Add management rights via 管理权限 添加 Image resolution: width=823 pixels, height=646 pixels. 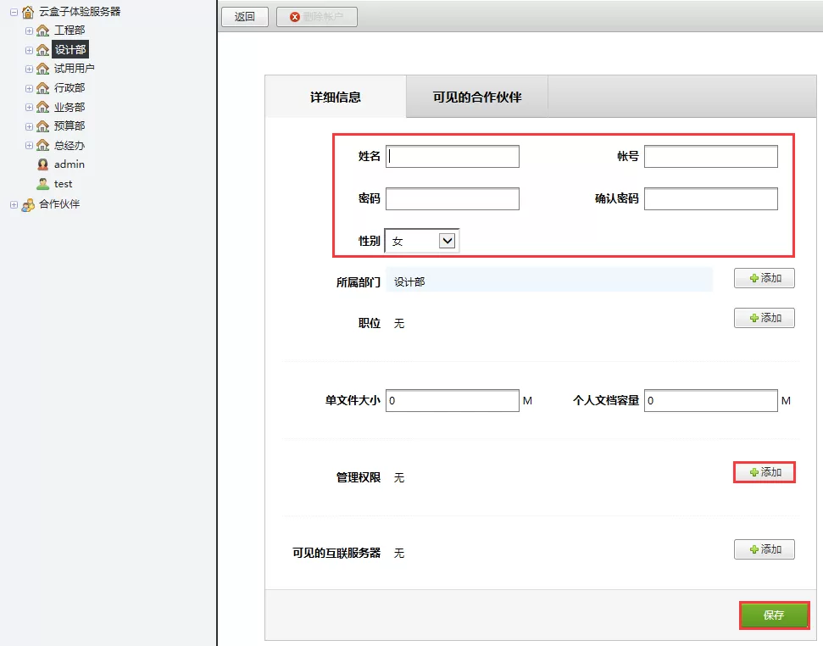pos(765,472)
